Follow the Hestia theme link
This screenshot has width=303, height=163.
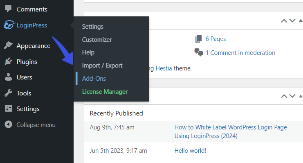164,68
